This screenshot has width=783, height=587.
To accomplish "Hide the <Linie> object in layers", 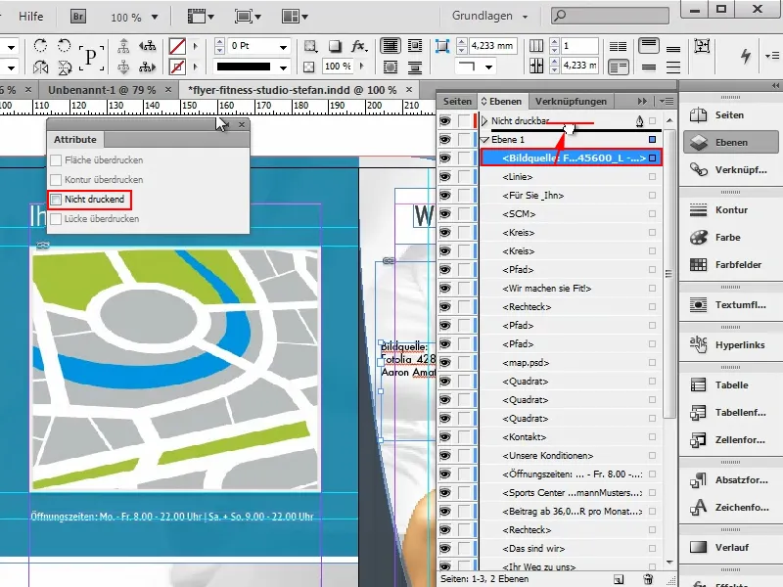I will 445,177.
